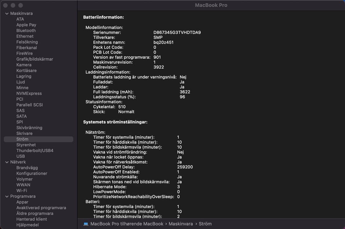The height and width of the screenshot is (229, 345).
Task: Select Wi-Fi under Nätverk
Action: 22,191
